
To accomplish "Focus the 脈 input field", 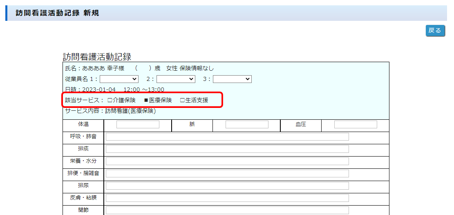I will pyautogui.click(x=246, y=125).
